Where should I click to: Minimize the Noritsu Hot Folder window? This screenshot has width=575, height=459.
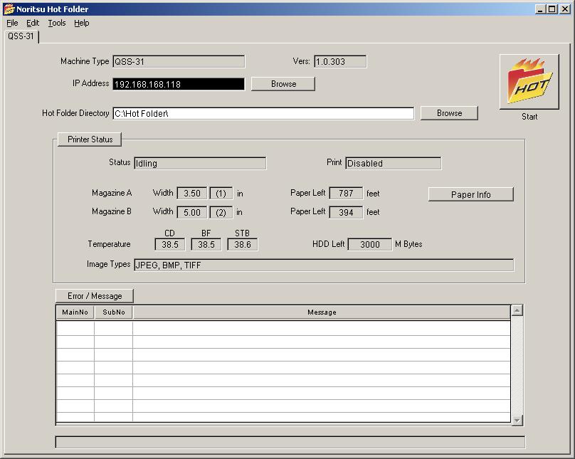(539, 9)
